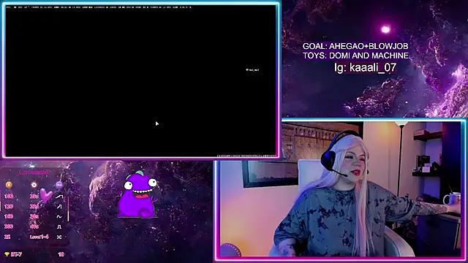
Task: Select the tilde wave pattern icon
Action: (x=59, y=216)
